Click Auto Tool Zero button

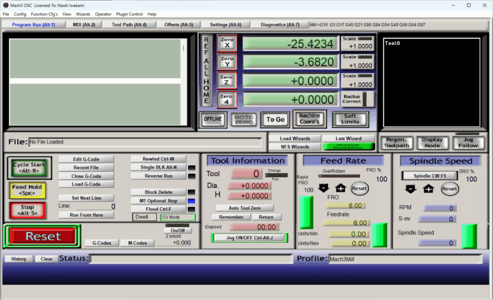(245, 208)
